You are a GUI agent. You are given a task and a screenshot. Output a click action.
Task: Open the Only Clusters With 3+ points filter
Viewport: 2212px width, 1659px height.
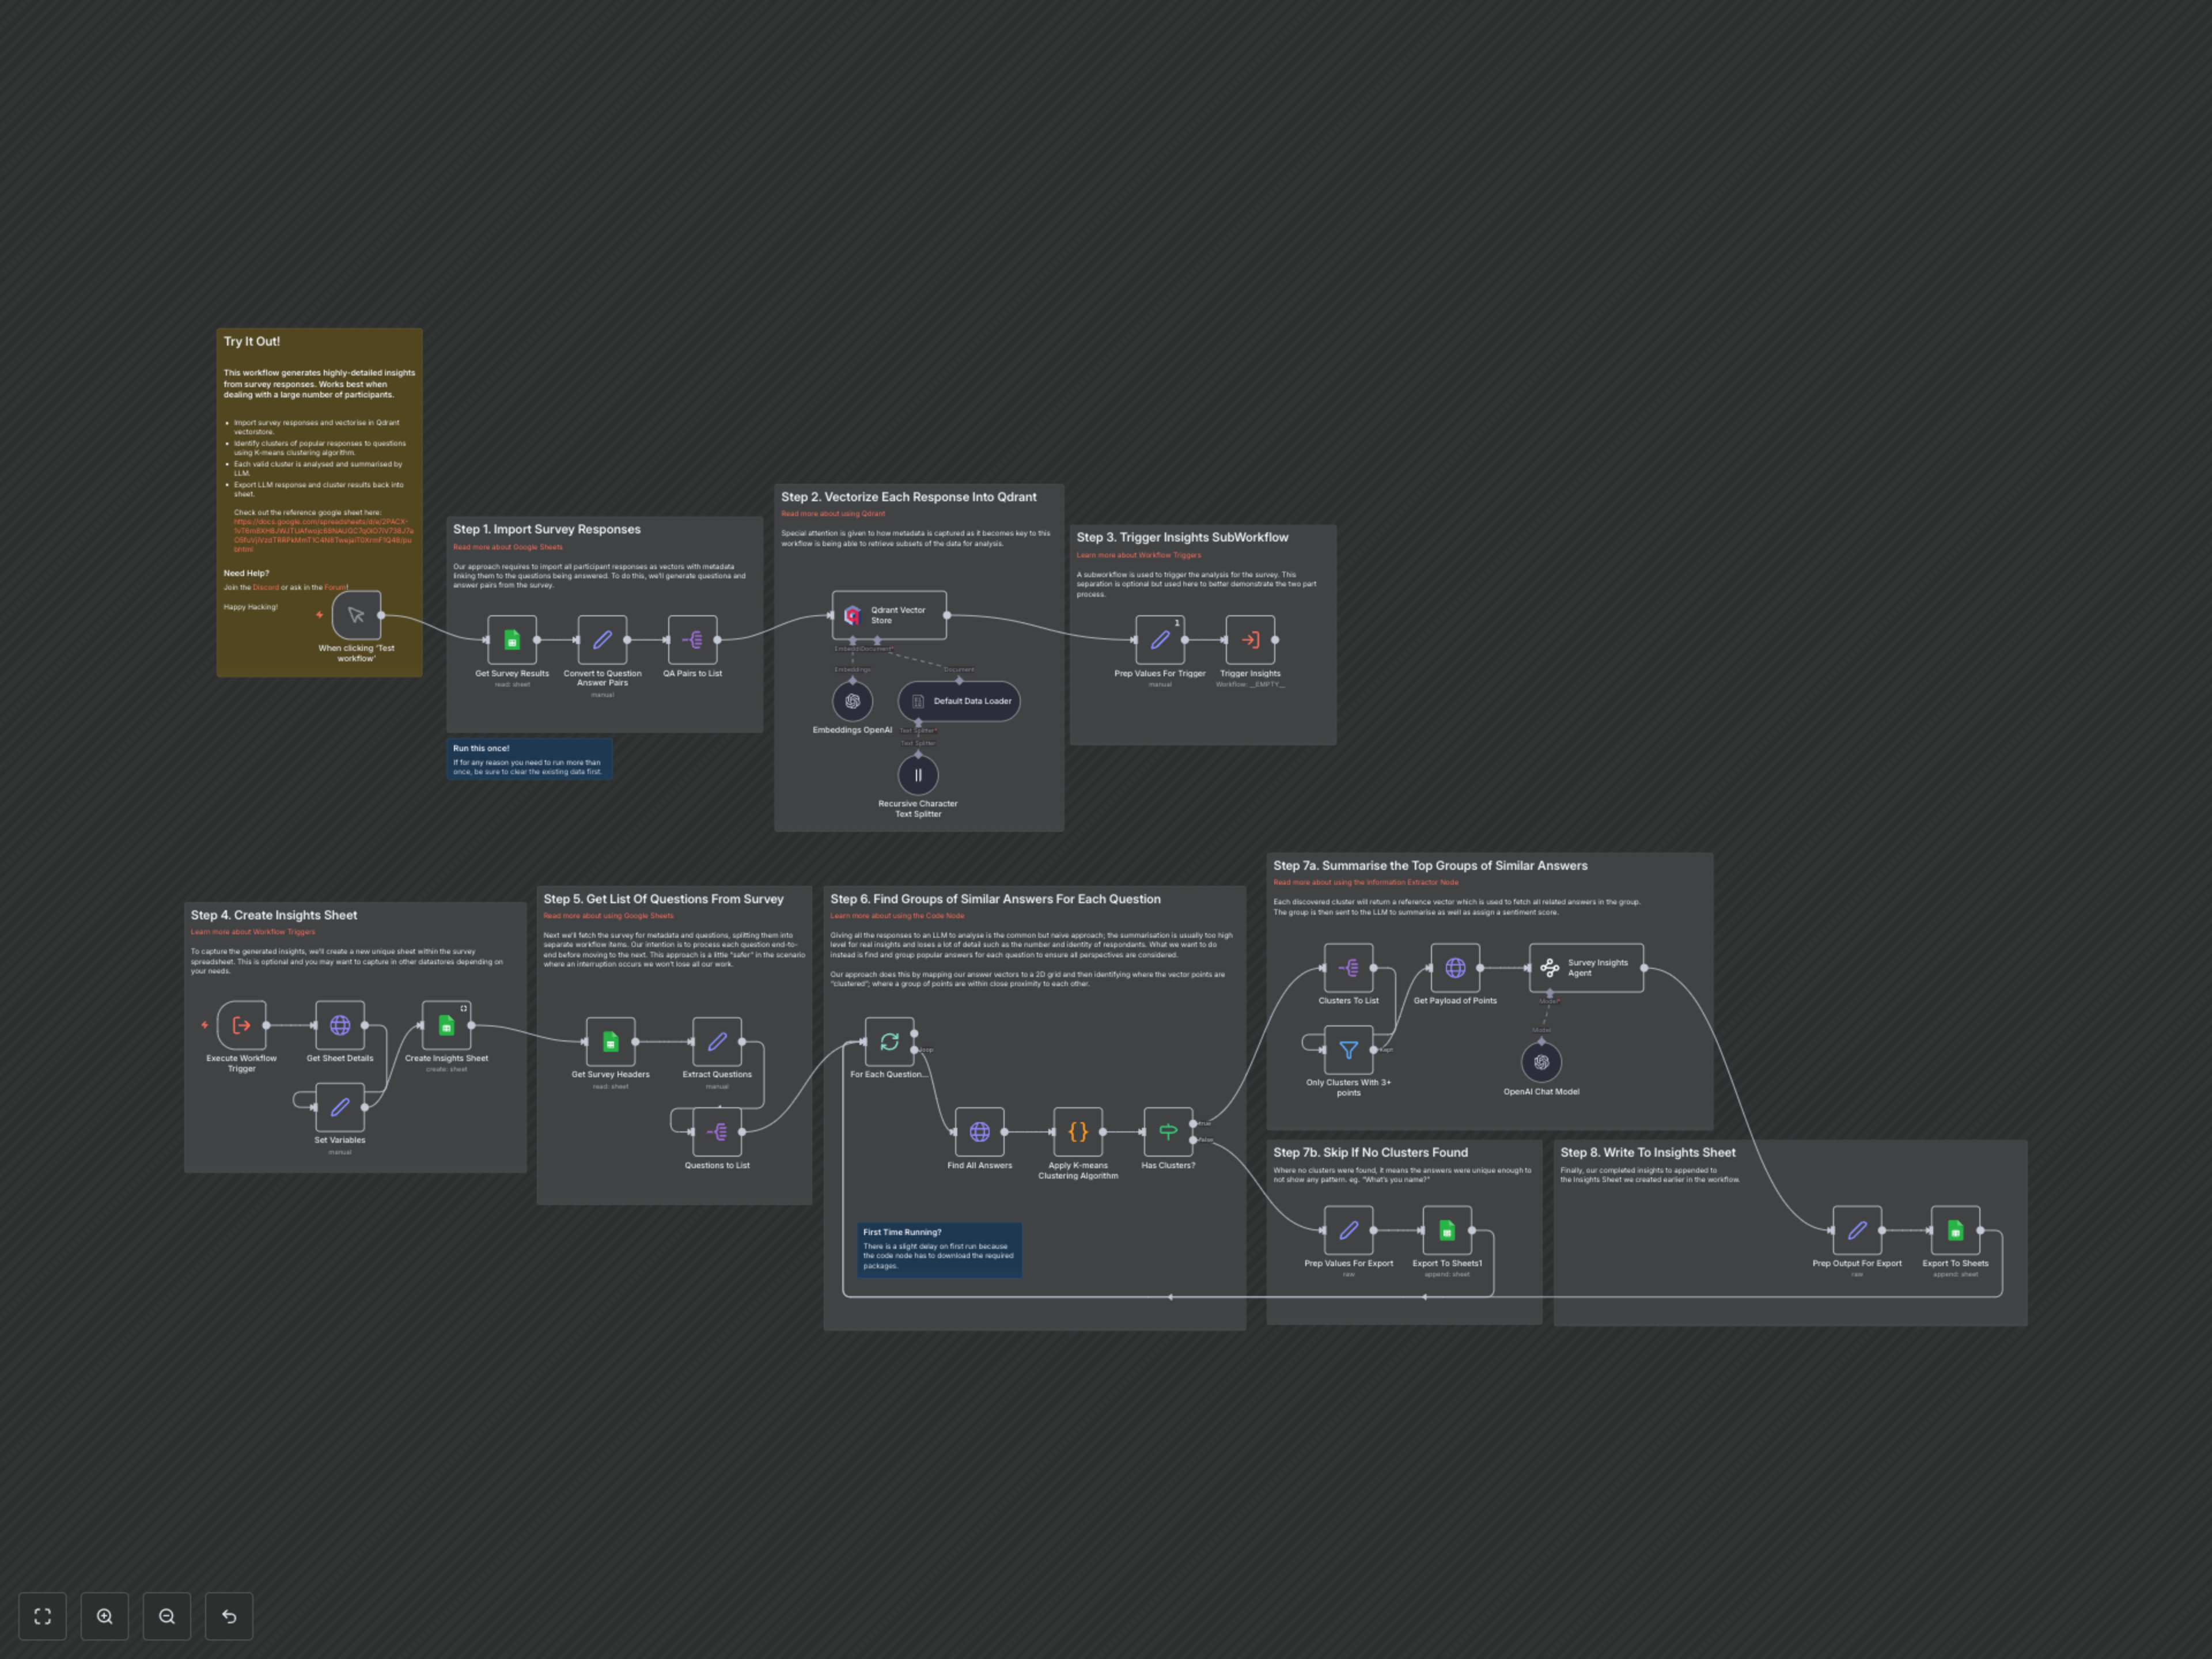click(x=1348, y=1050)
